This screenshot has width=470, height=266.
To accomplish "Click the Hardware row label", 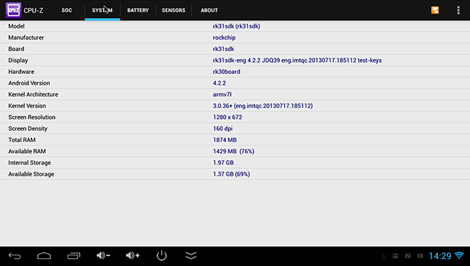I will [21, 72].
